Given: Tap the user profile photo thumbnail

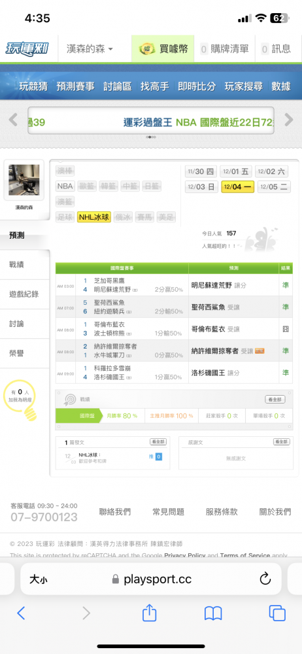Looking at the screenshot, I should (x=24, y=180).
